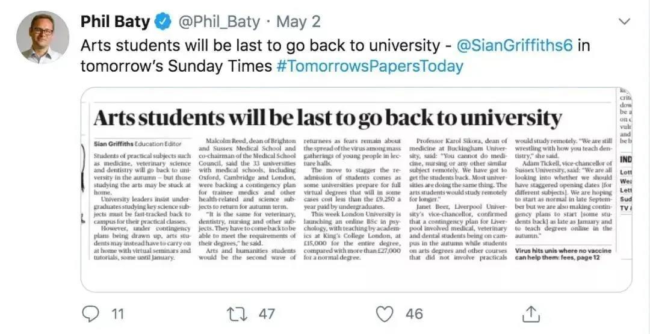Viewport: 650px width, 334px height.
Task: Click the reply speech bubble icon
Action: click(90, 314)
